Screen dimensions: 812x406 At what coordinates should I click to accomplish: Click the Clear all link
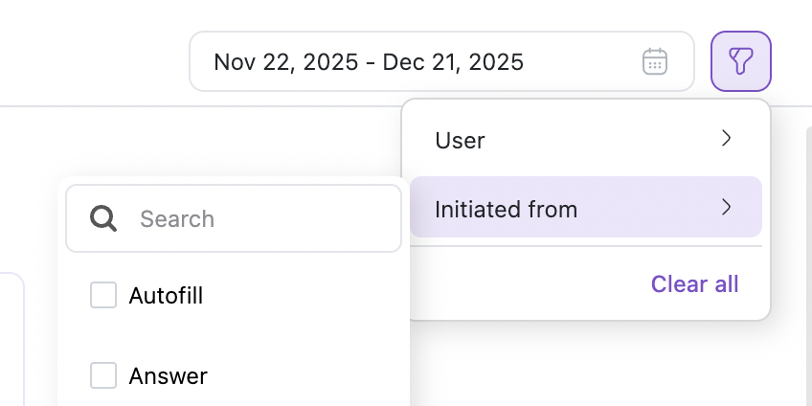point(694,284)
